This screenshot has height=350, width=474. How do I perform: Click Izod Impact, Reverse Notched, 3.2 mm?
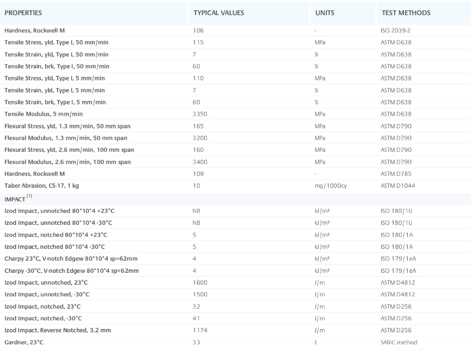tap(57, 330)
